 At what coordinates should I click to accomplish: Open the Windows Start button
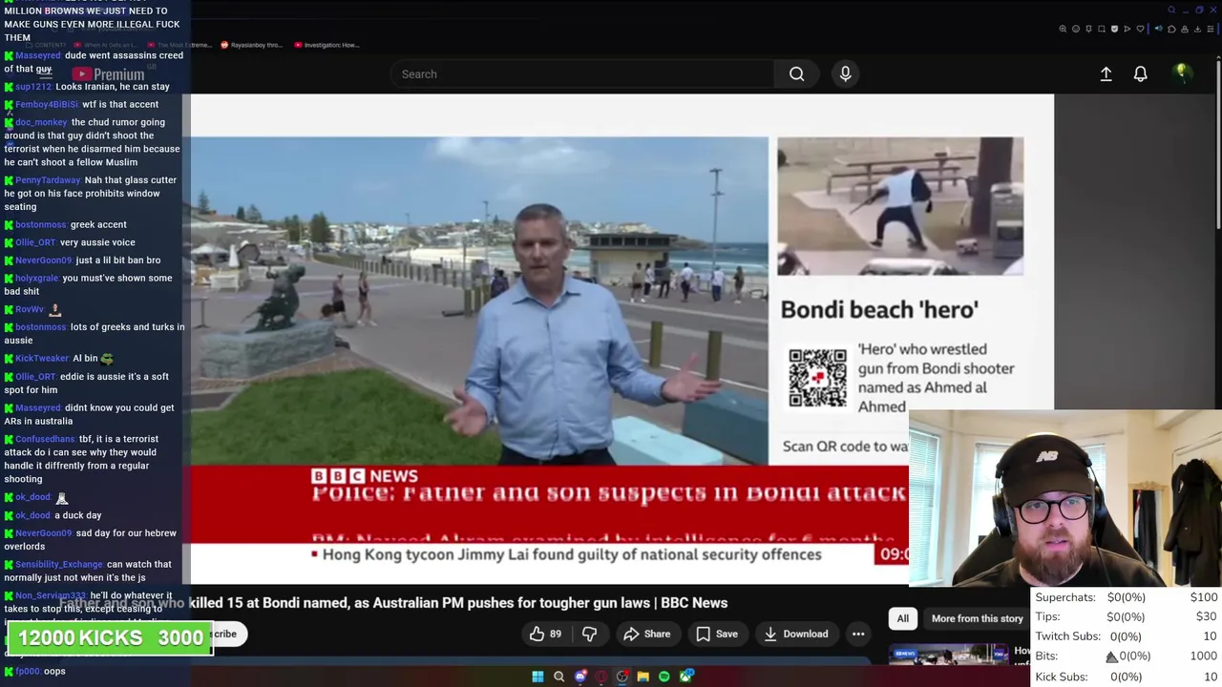(x=537, y=677)
